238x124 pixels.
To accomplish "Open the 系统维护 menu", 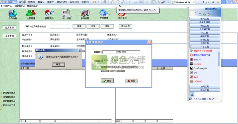I will pyautogui.click(x=6, y=6).
